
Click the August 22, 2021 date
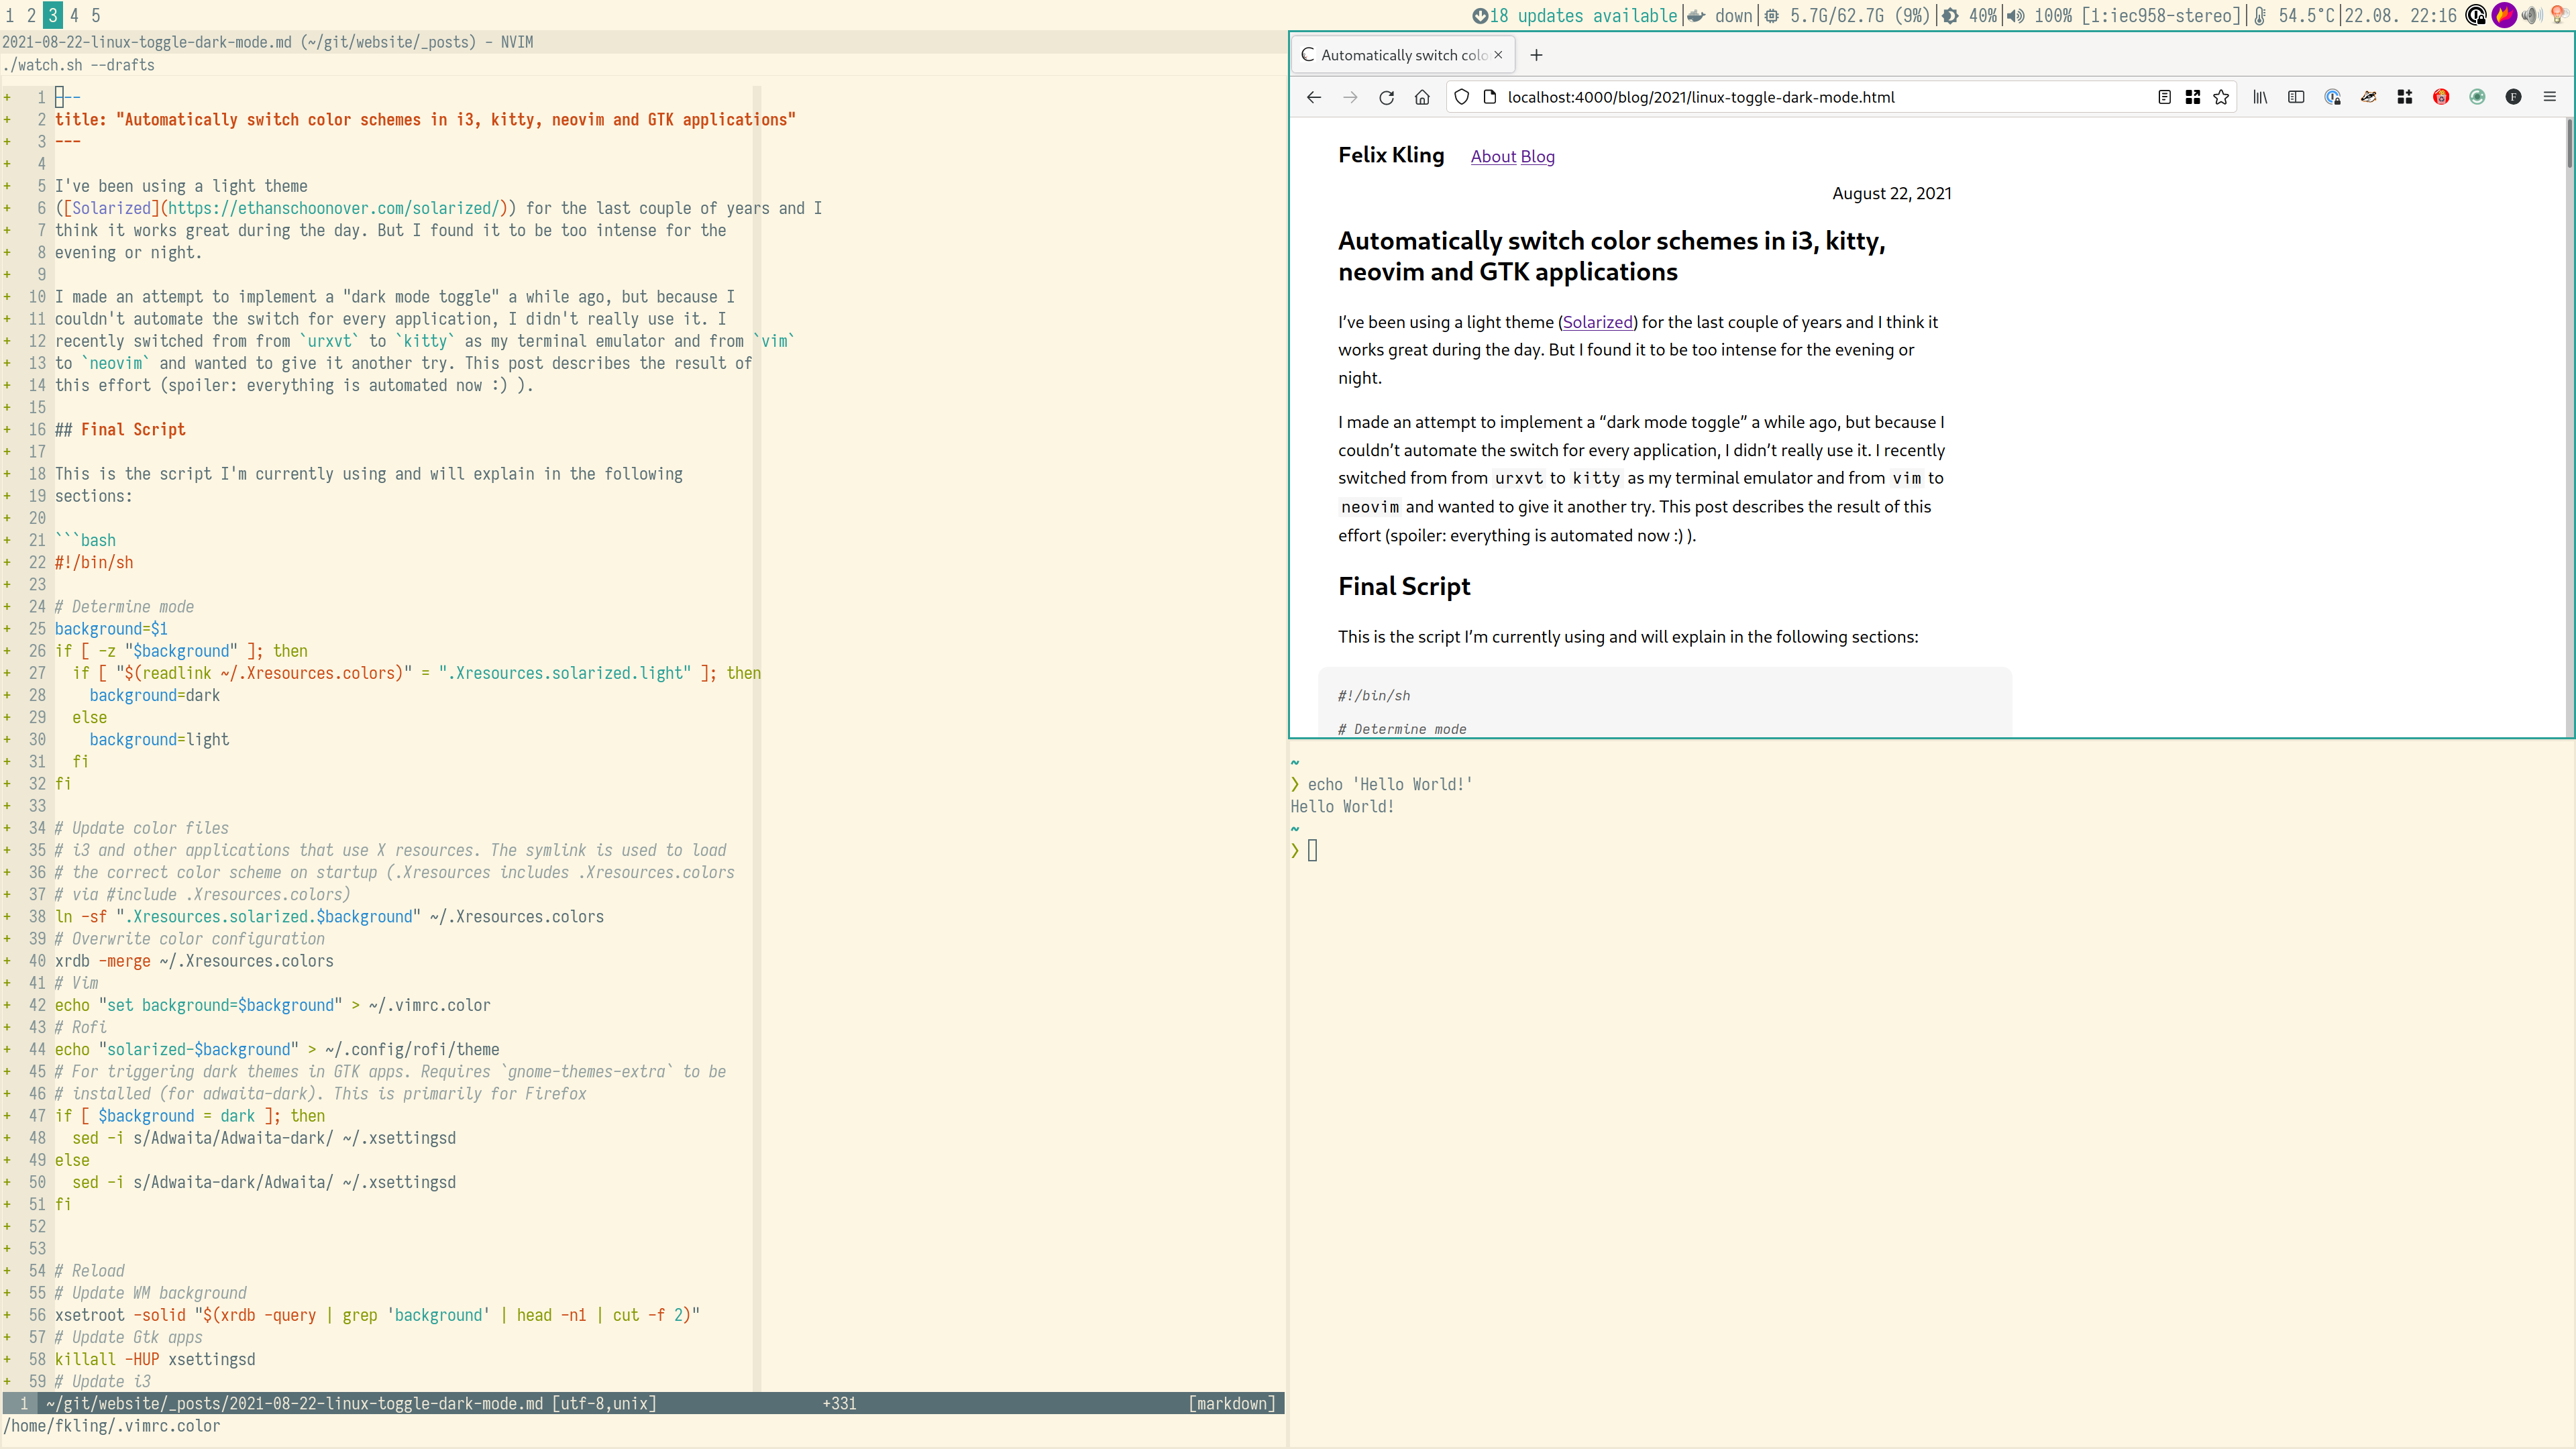coord(1891,193)
